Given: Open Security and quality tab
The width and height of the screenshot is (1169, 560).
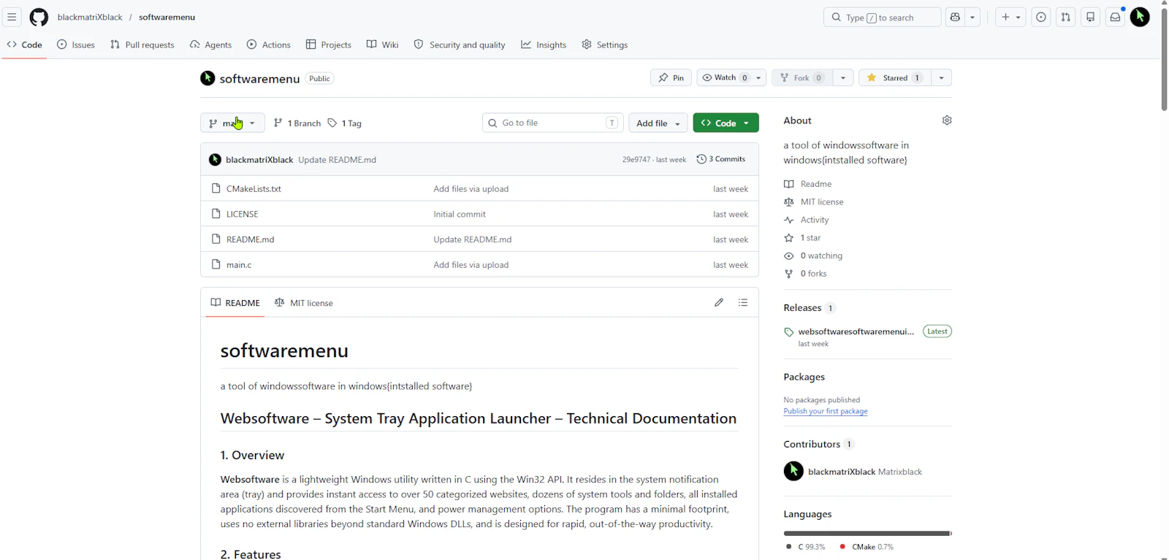Looking at the screenshot, I should [460, 45].
